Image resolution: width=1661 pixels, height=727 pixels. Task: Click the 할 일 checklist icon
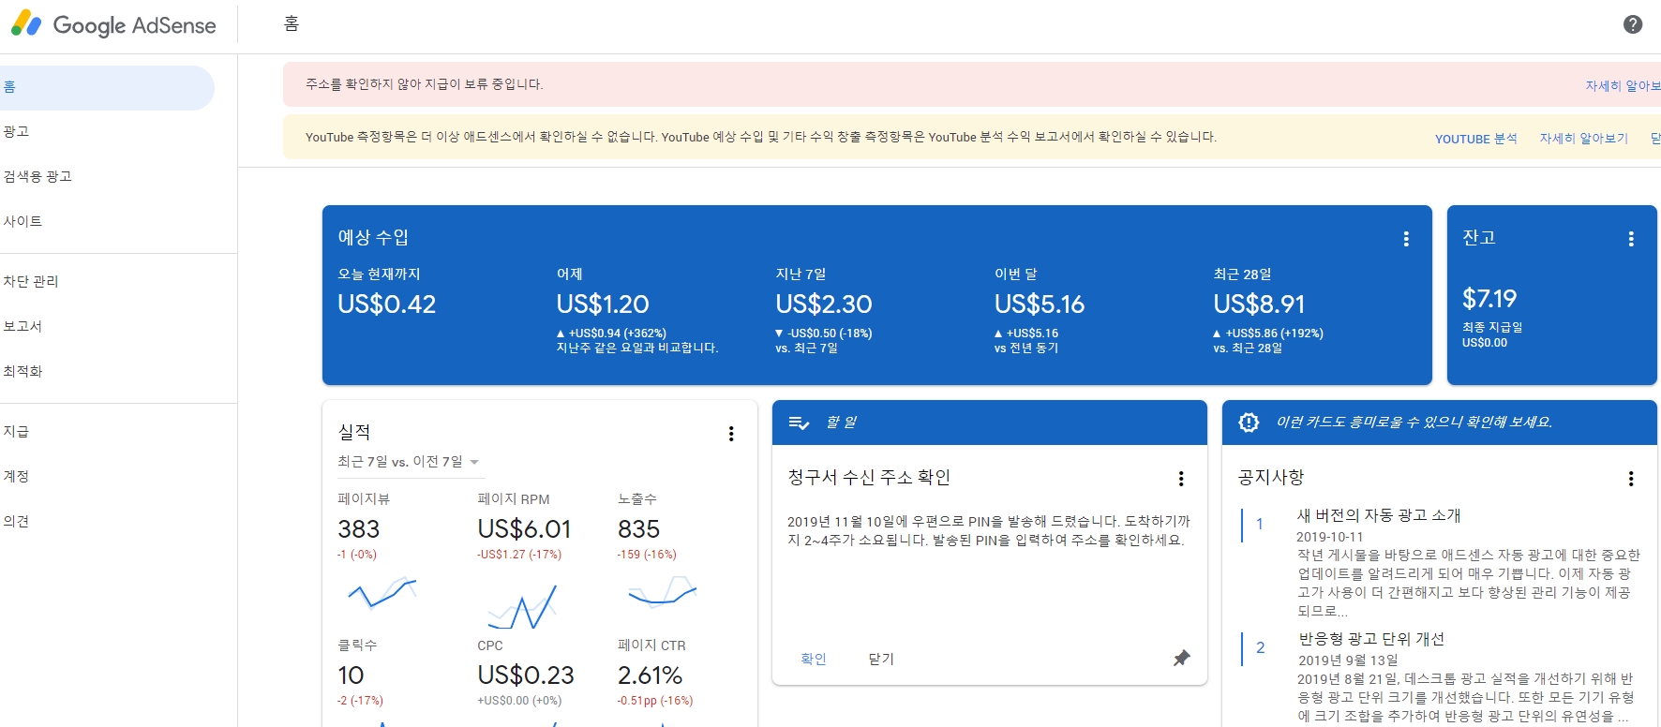tap(799, 423)
